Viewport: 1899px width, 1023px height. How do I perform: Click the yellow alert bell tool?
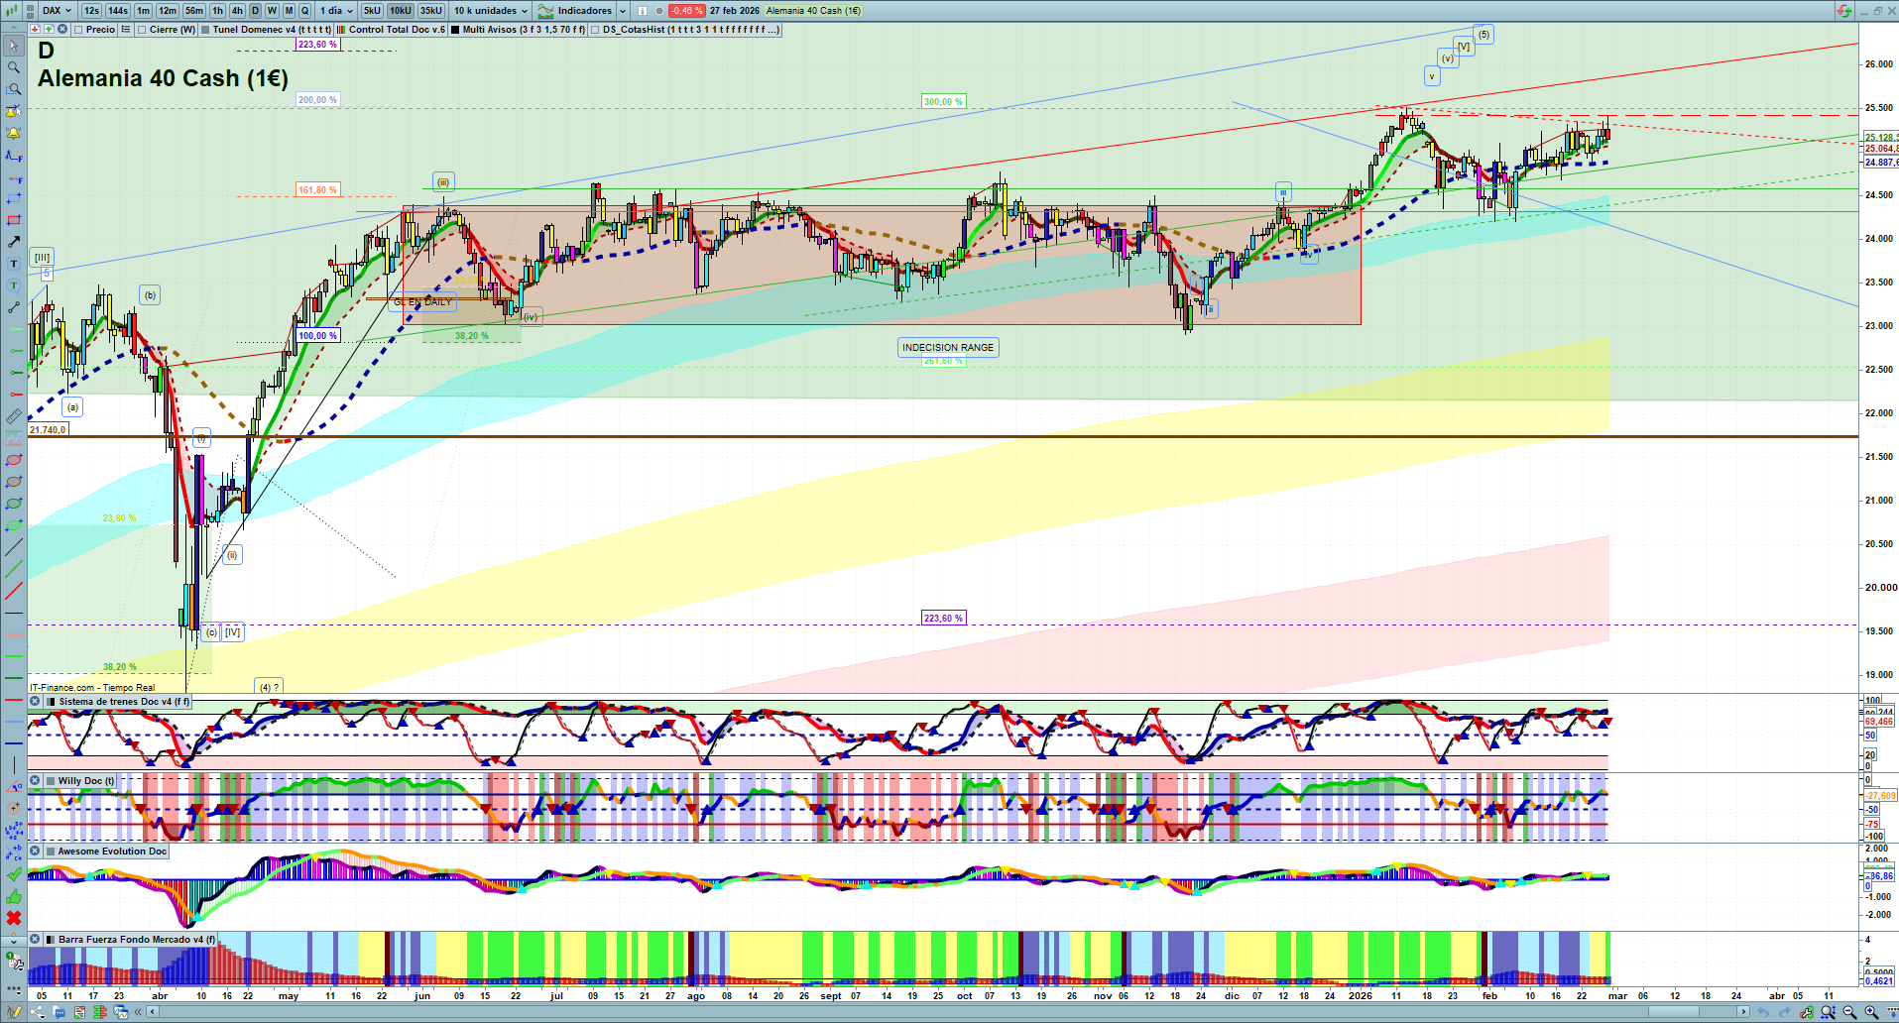click(14, 133)
